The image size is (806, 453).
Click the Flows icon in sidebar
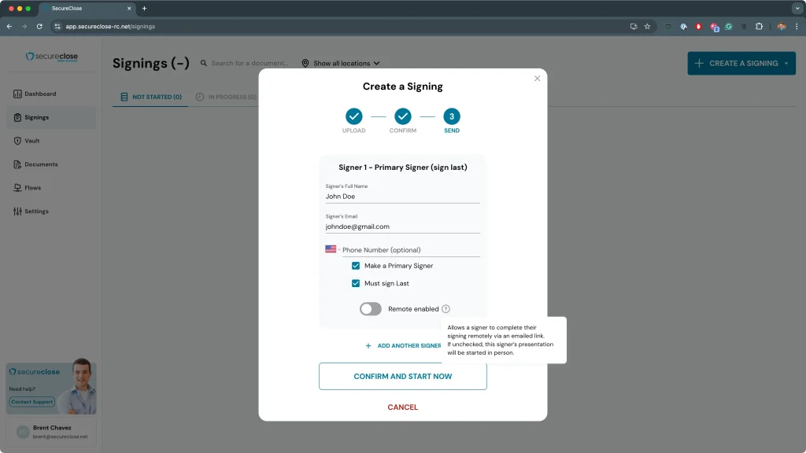[17, 188]
